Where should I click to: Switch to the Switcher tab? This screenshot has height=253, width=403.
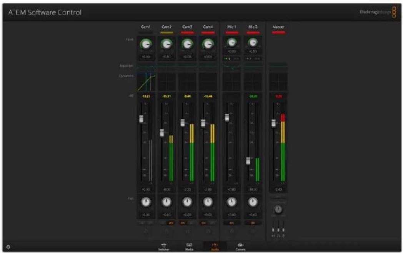163,246
